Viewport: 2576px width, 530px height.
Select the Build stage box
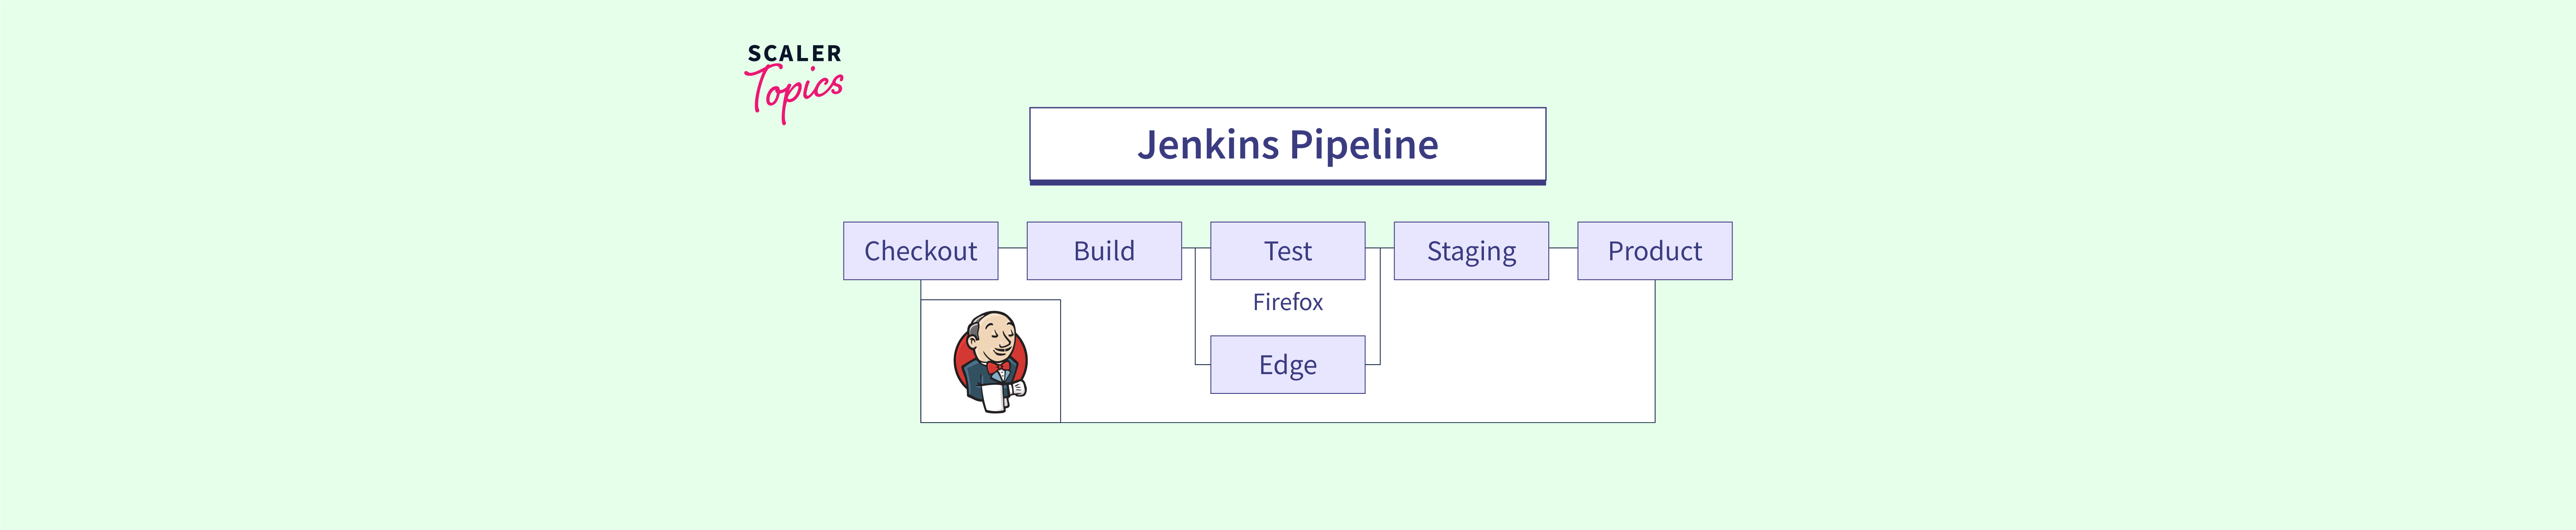(x=1104, y=251)
